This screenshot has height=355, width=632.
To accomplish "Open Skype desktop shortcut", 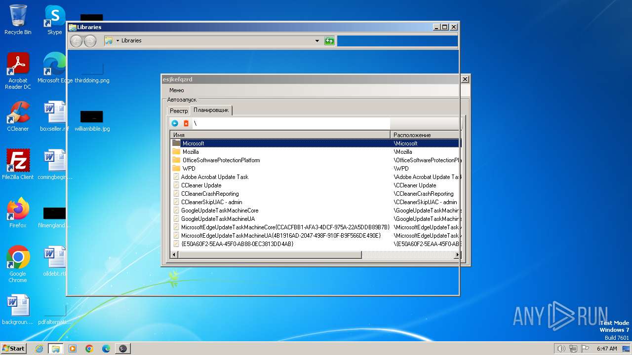I will click(55, 20).
